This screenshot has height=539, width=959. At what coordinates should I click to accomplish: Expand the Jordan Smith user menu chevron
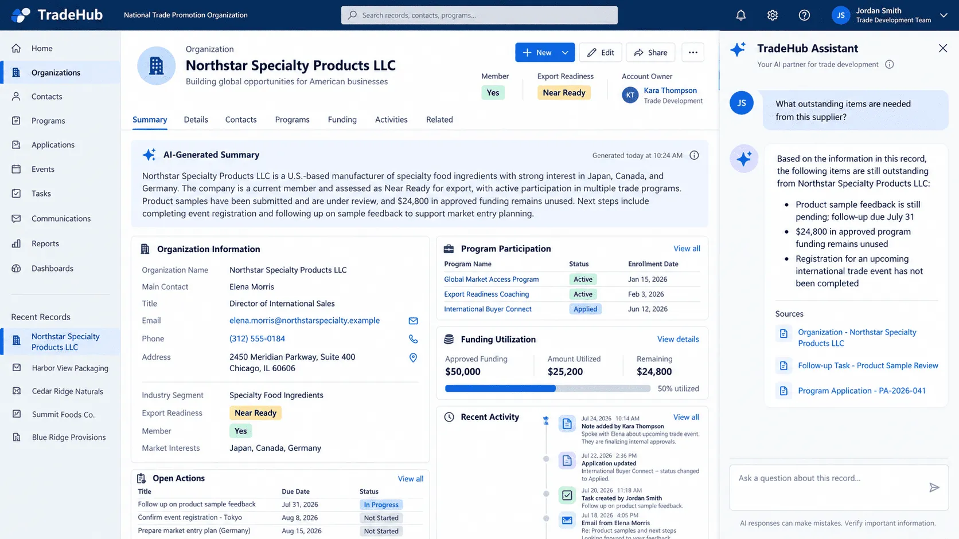pyautogui.click(x=944, y=15)
